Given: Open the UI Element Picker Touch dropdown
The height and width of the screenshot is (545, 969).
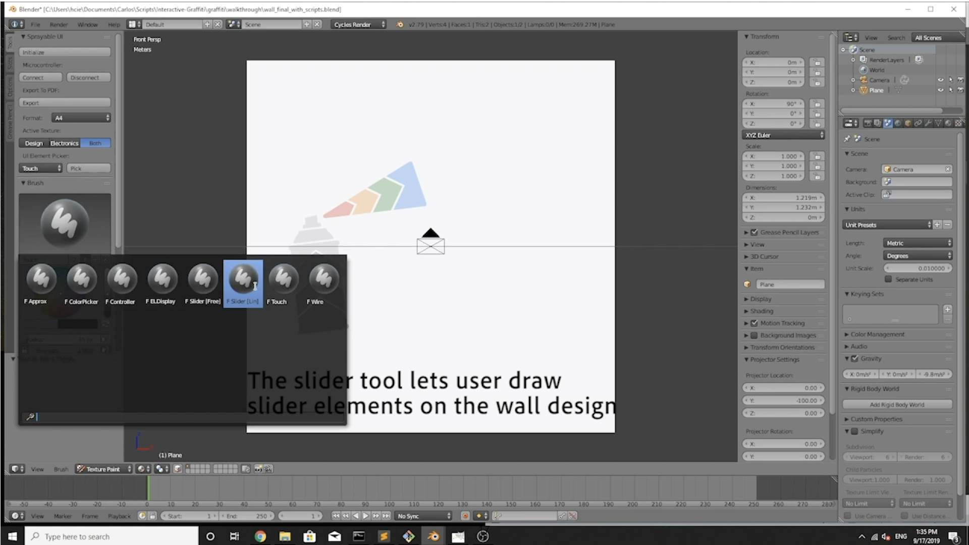Looking at the screenshot, I should pyautogui.click(x=40, y=169).
